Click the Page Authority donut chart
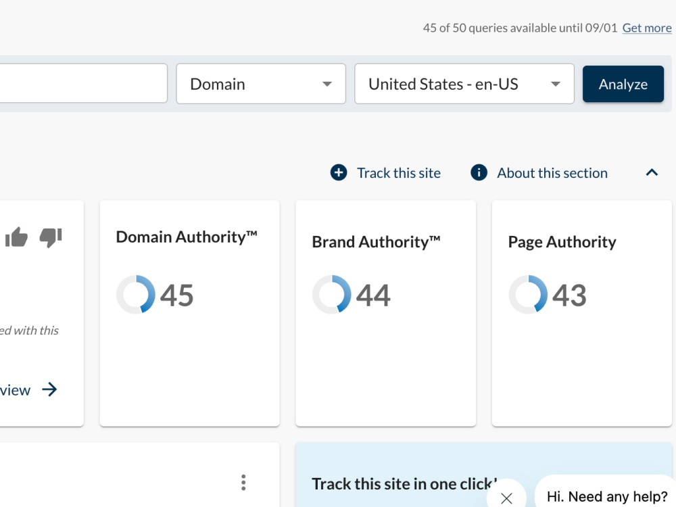The width and height of the screenshot is (676, 507). point(528,295)
